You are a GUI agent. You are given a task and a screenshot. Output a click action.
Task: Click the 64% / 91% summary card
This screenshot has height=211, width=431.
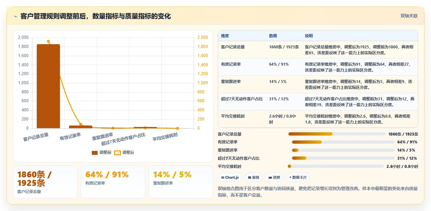tap(113, 182)
